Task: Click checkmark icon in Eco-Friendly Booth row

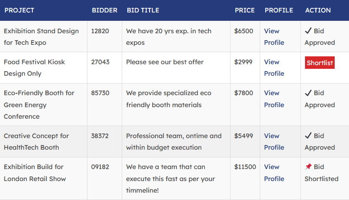Action: tap(308, 93)
